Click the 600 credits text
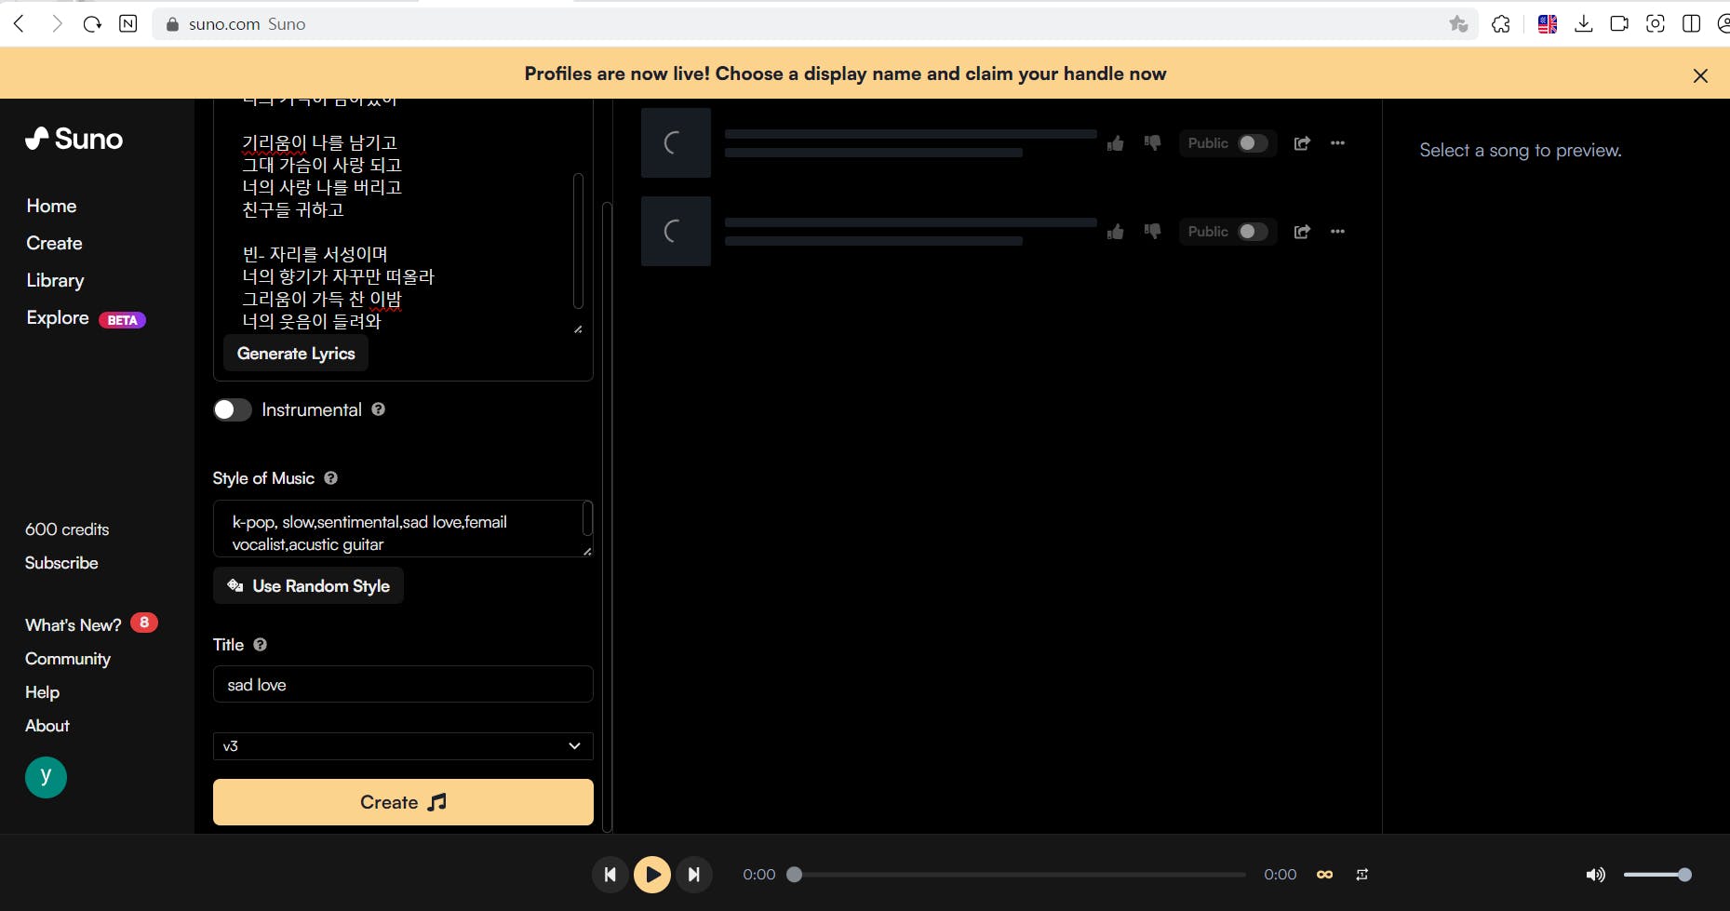This screenshot has width=1730, height=911. tap(67, 529)
